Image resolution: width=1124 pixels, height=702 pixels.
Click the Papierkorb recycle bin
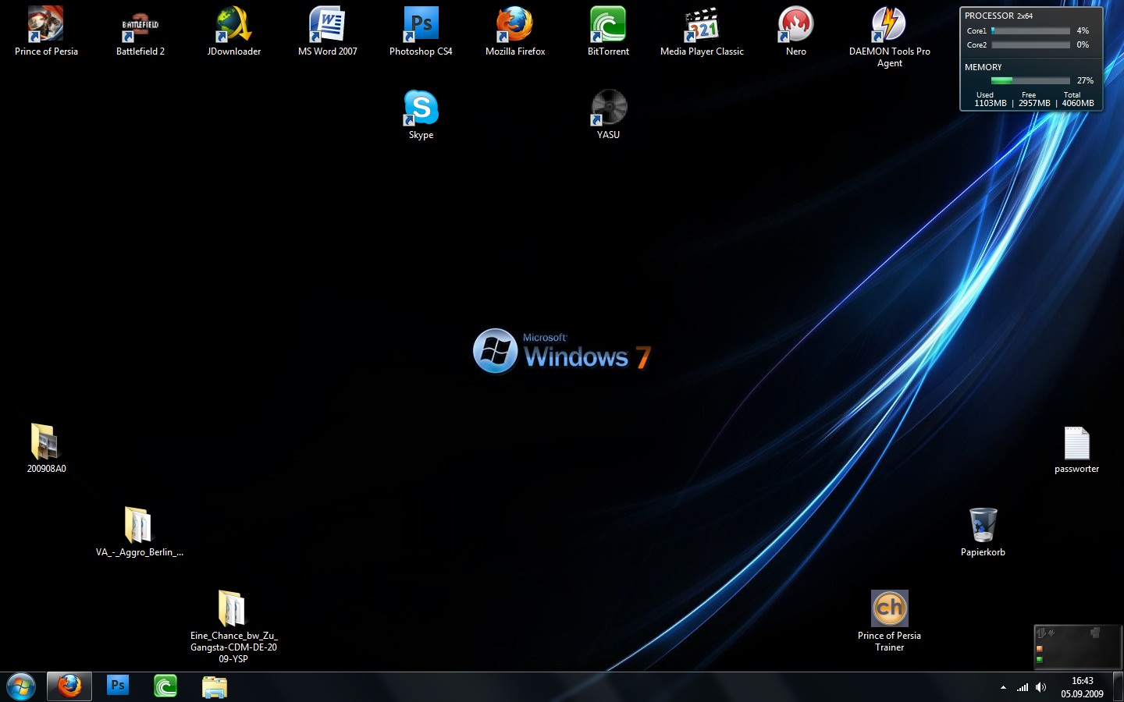(983, 532)
